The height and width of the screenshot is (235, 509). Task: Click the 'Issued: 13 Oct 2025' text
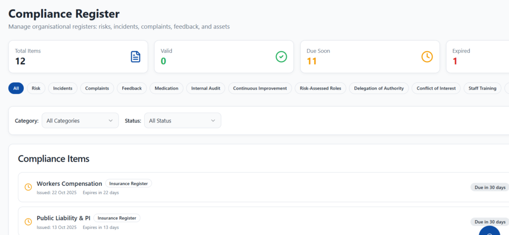[57, 227]
